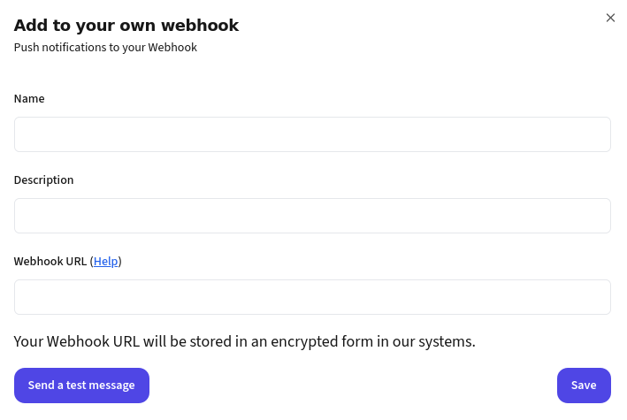627x420 pixels.
Task: Click the Name field label
Action: pos(29,99)
